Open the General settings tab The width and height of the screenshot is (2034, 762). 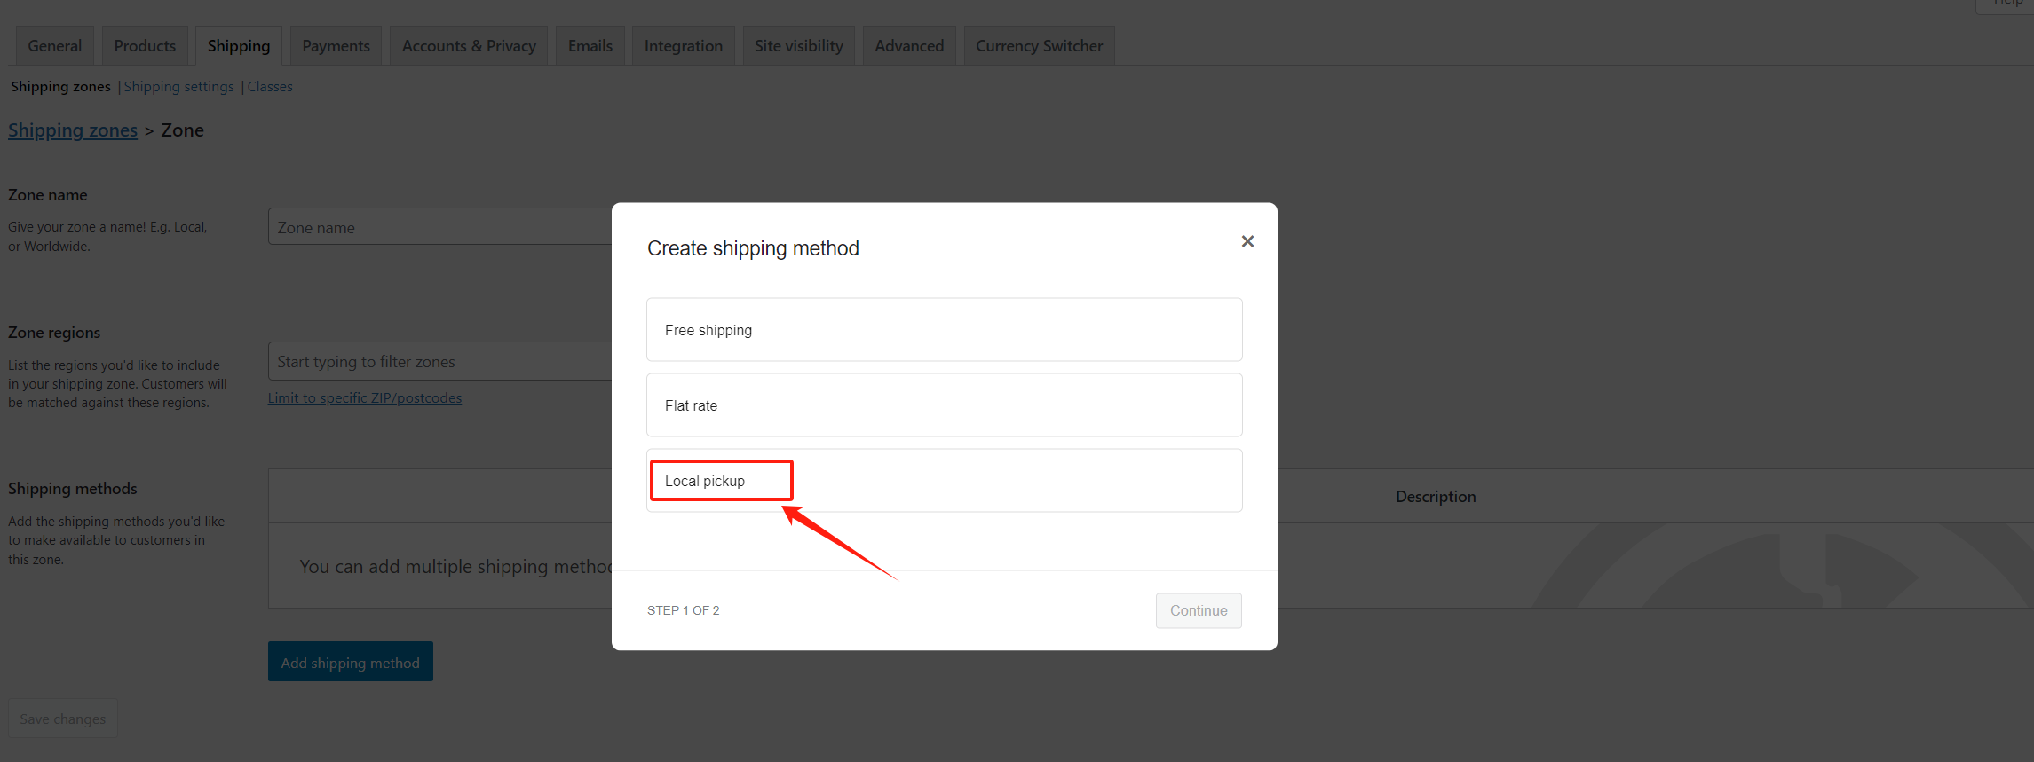(x=54, y=46)
